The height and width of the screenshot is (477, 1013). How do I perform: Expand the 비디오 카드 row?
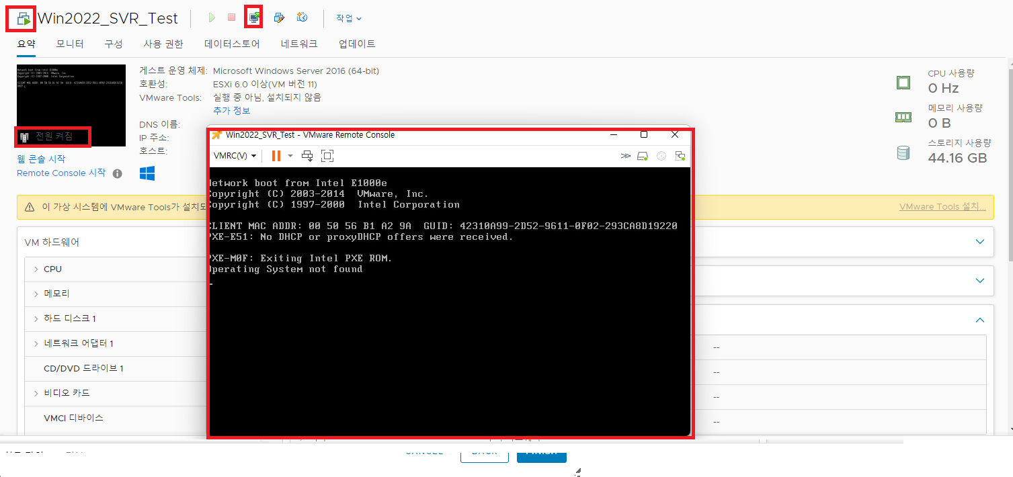point(36,393)
